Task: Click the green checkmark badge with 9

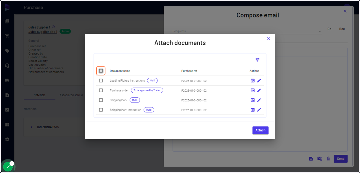Action: pyautogui.click(x=8, y=166)
